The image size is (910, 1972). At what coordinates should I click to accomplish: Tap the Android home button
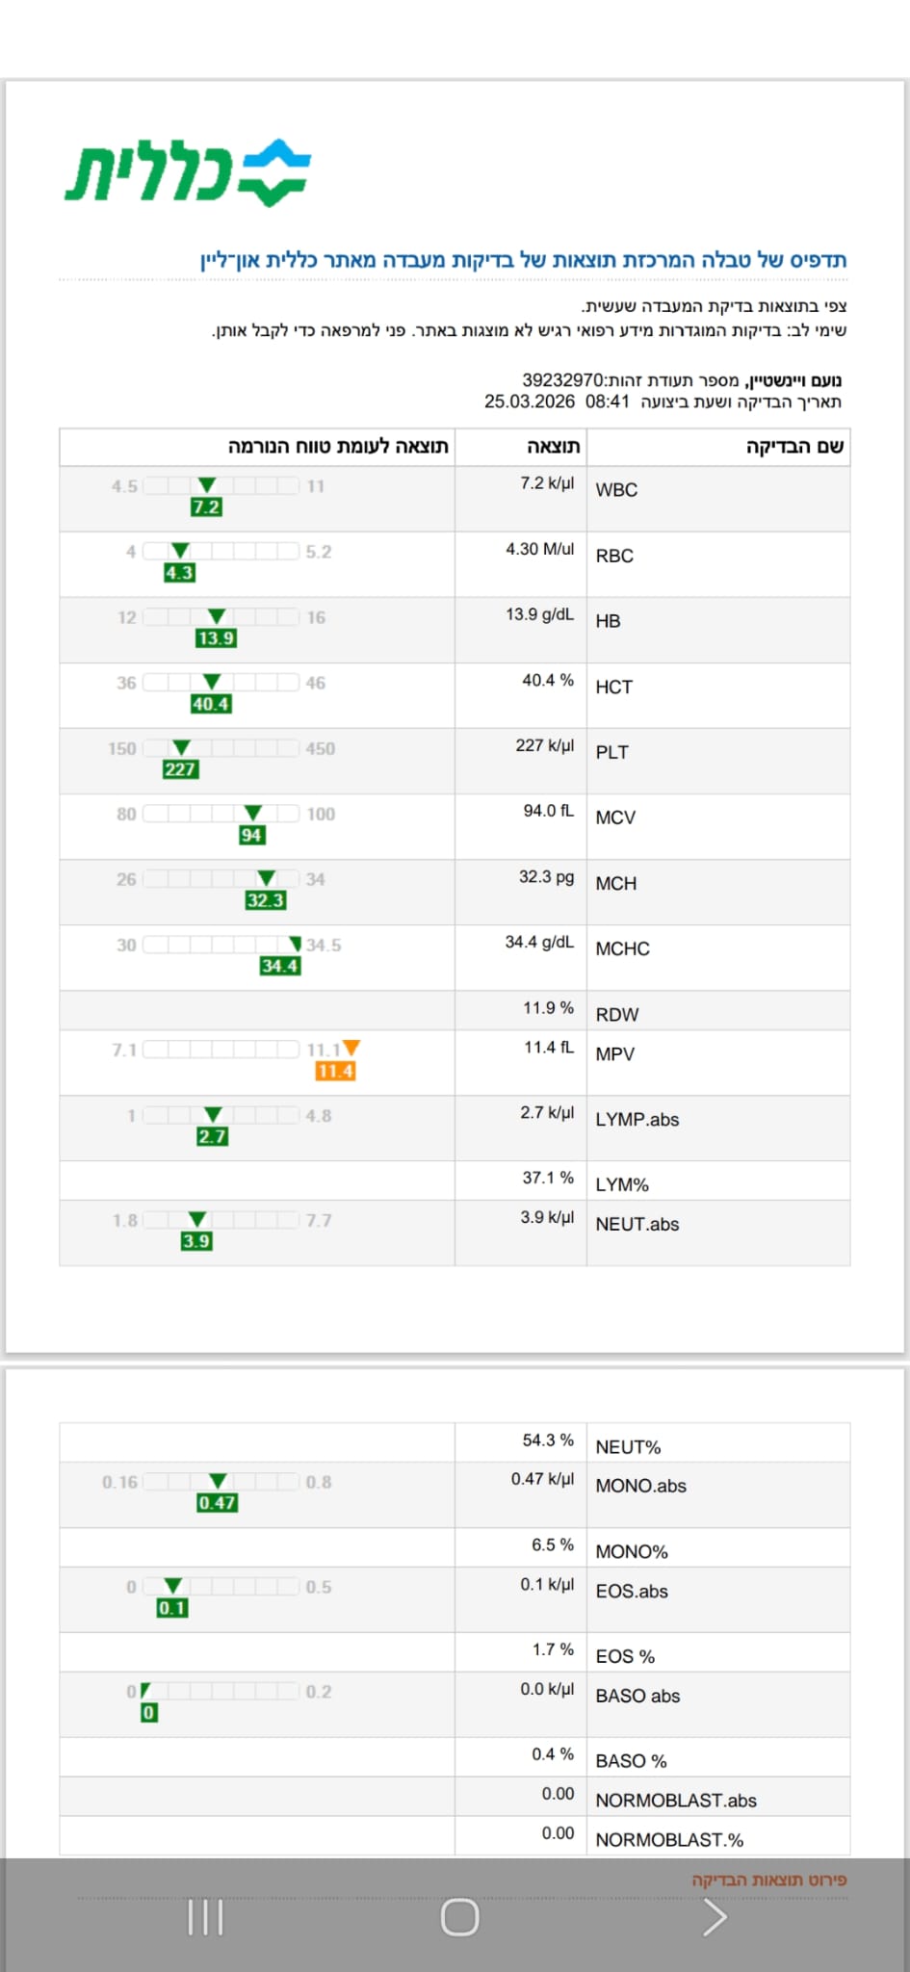tap(459, 1917)
